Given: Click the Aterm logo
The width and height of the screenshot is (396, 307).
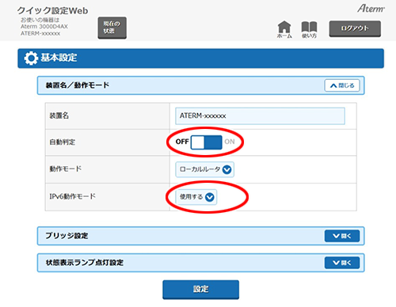Looking at the screenshot, I should (x=371, y=9).
